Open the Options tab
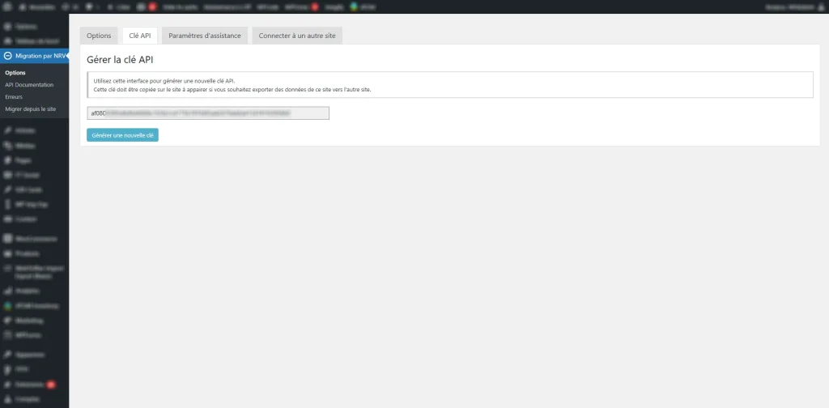Viewport: 829px width, 408px height. (99, 36)
